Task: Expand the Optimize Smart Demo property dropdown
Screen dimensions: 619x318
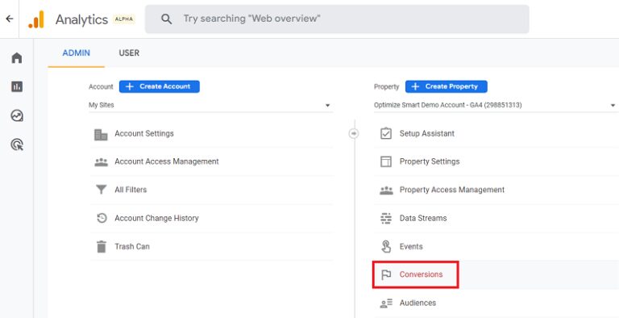Action: click(x=495, y=105)
